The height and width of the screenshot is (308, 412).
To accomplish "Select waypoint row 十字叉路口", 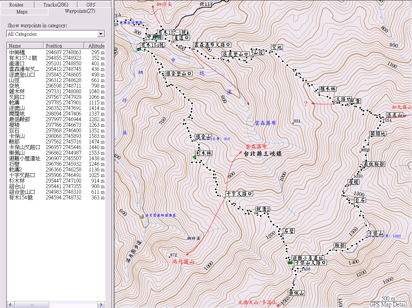I will [x=56, y=175].
